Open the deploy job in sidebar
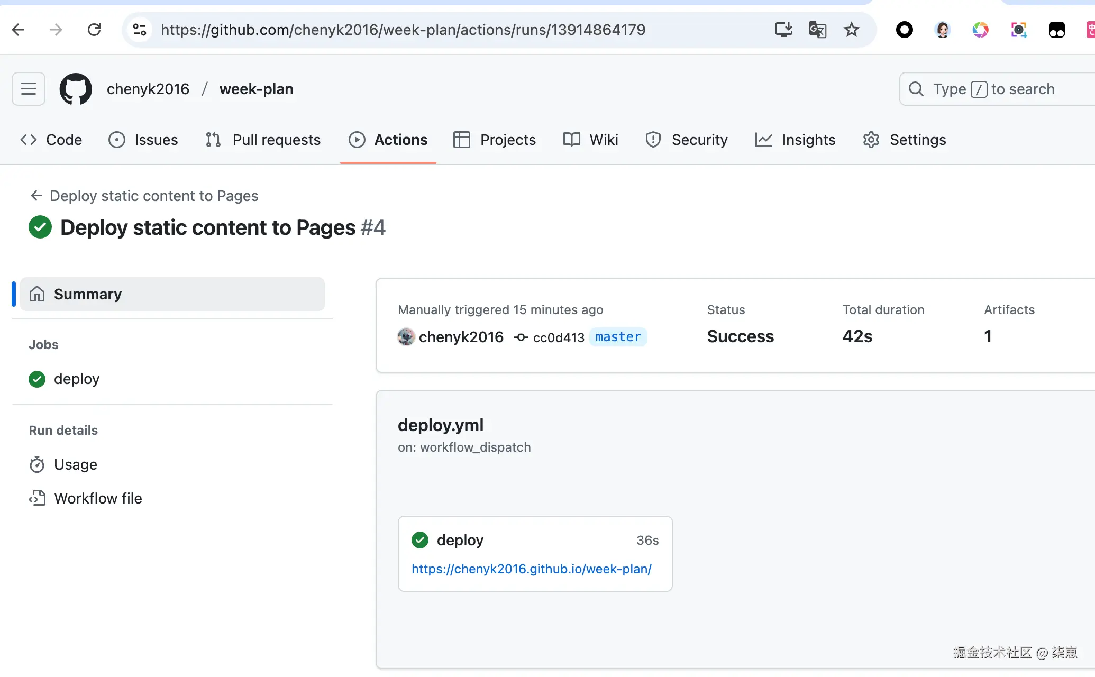 pyautogui.click(x=76, y=379)
